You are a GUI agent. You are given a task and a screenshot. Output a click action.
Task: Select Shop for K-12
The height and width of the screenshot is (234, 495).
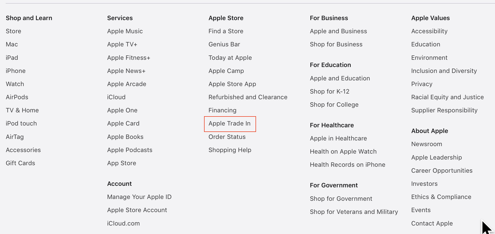point(329,91)
